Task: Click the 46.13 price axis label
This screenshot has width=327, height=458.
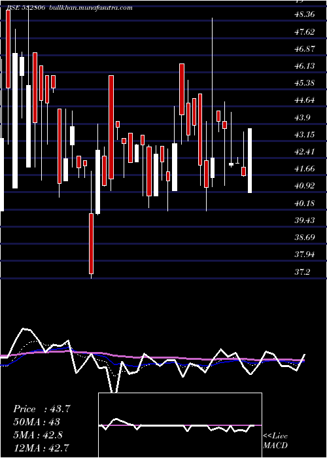Action: 305,66
